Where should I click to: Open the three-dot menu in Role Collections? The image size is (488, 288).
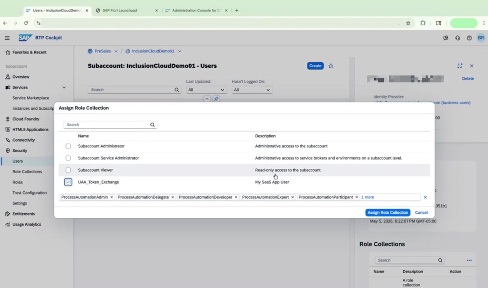pyautogui.click(x=469, y=260)
